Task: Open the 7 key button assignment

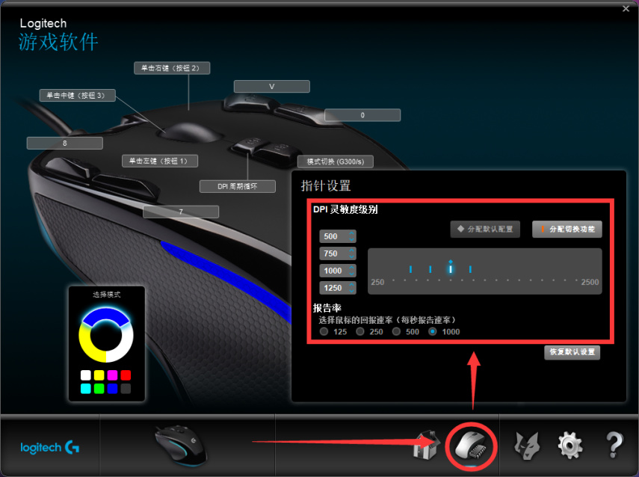Action: point(181,212)
